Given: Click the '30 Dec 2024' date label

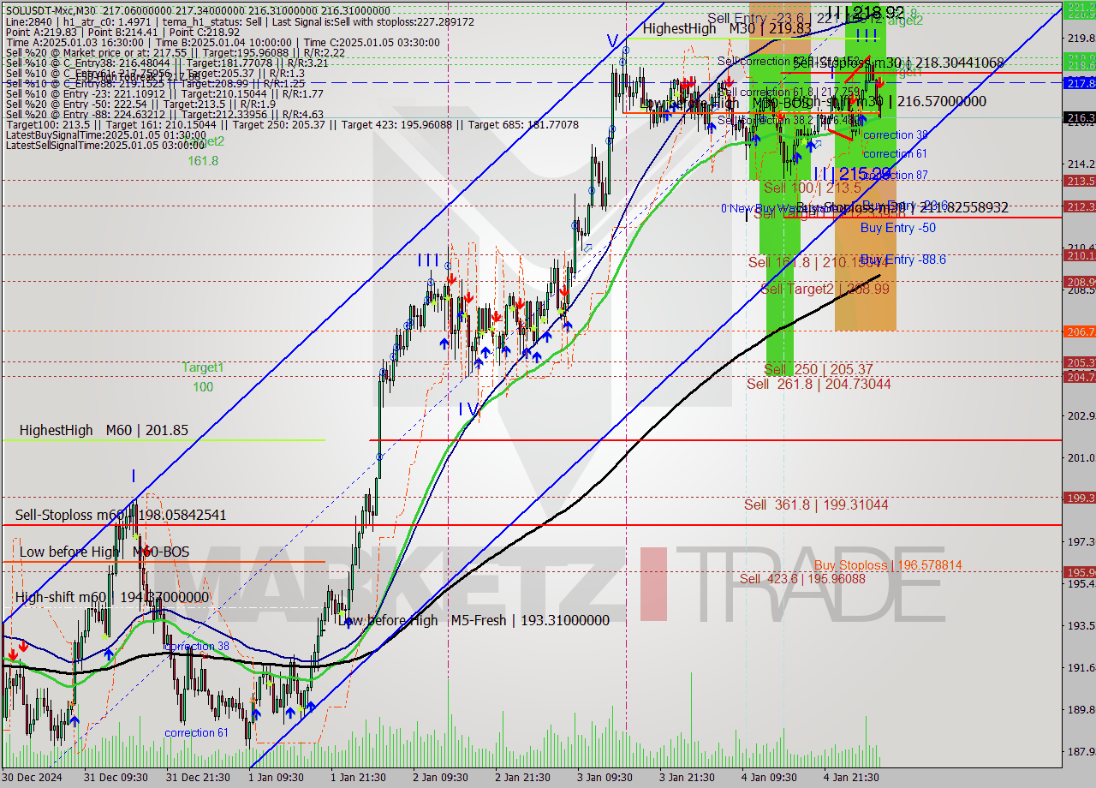Looking at the screenshot, I should (x=30, y=778).
